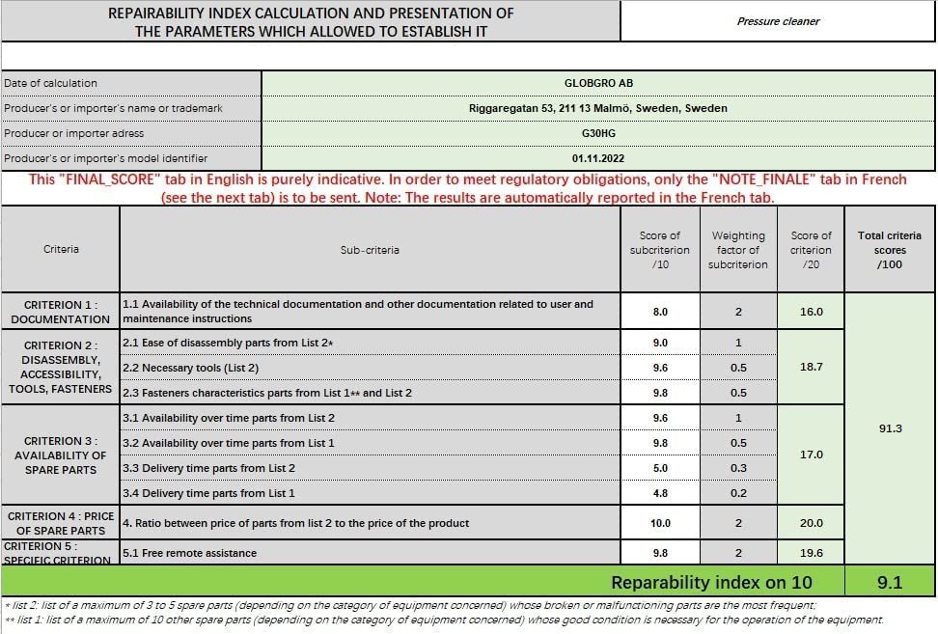Select the GLOBGRO AB cell

coord(598,83)
